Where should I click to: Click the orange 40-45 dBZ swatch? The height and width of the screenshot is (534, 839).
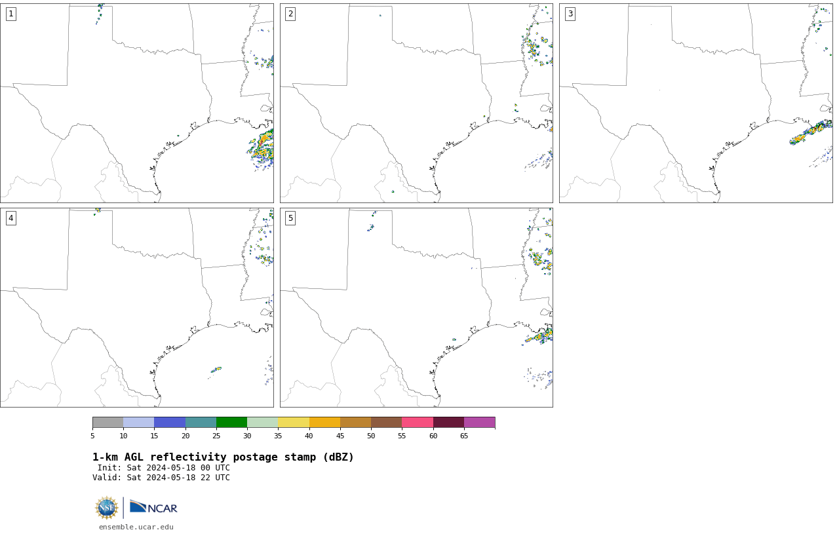[x=324, y=422]
